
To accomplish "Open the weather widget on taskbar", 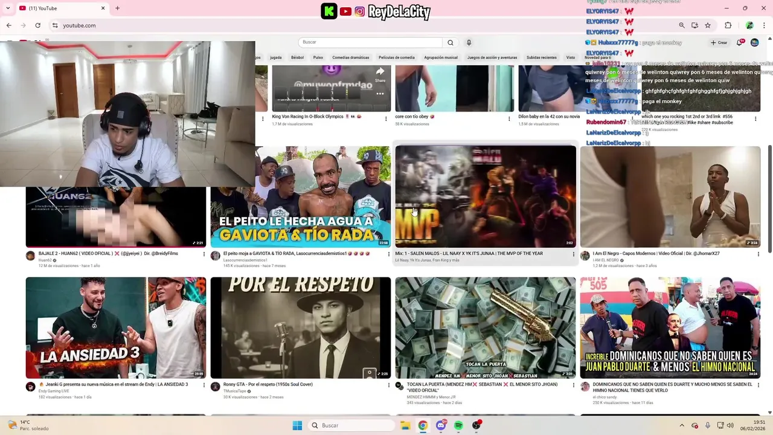I will pos(27,425).
